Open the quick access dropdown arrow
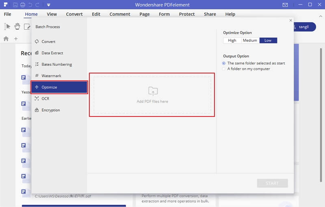Screen dimensions: 325x207 click(x=48, y=5)
